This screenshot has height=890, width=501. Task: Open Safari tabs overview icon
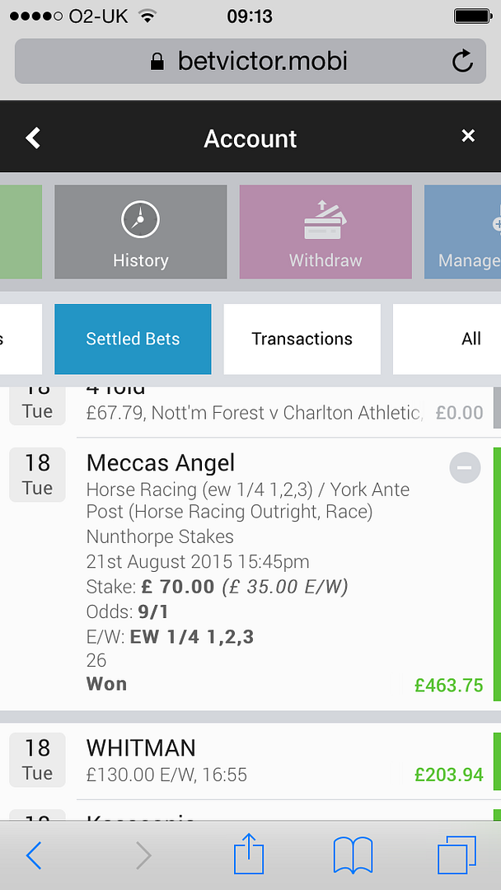457,855
